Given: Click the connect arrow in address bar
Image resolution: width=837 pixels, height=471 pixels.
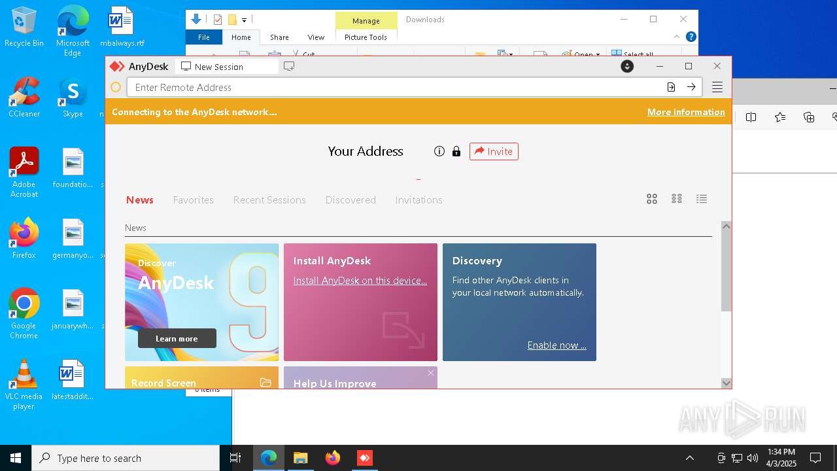Looking at the screenshot, I should pos(691,87).
